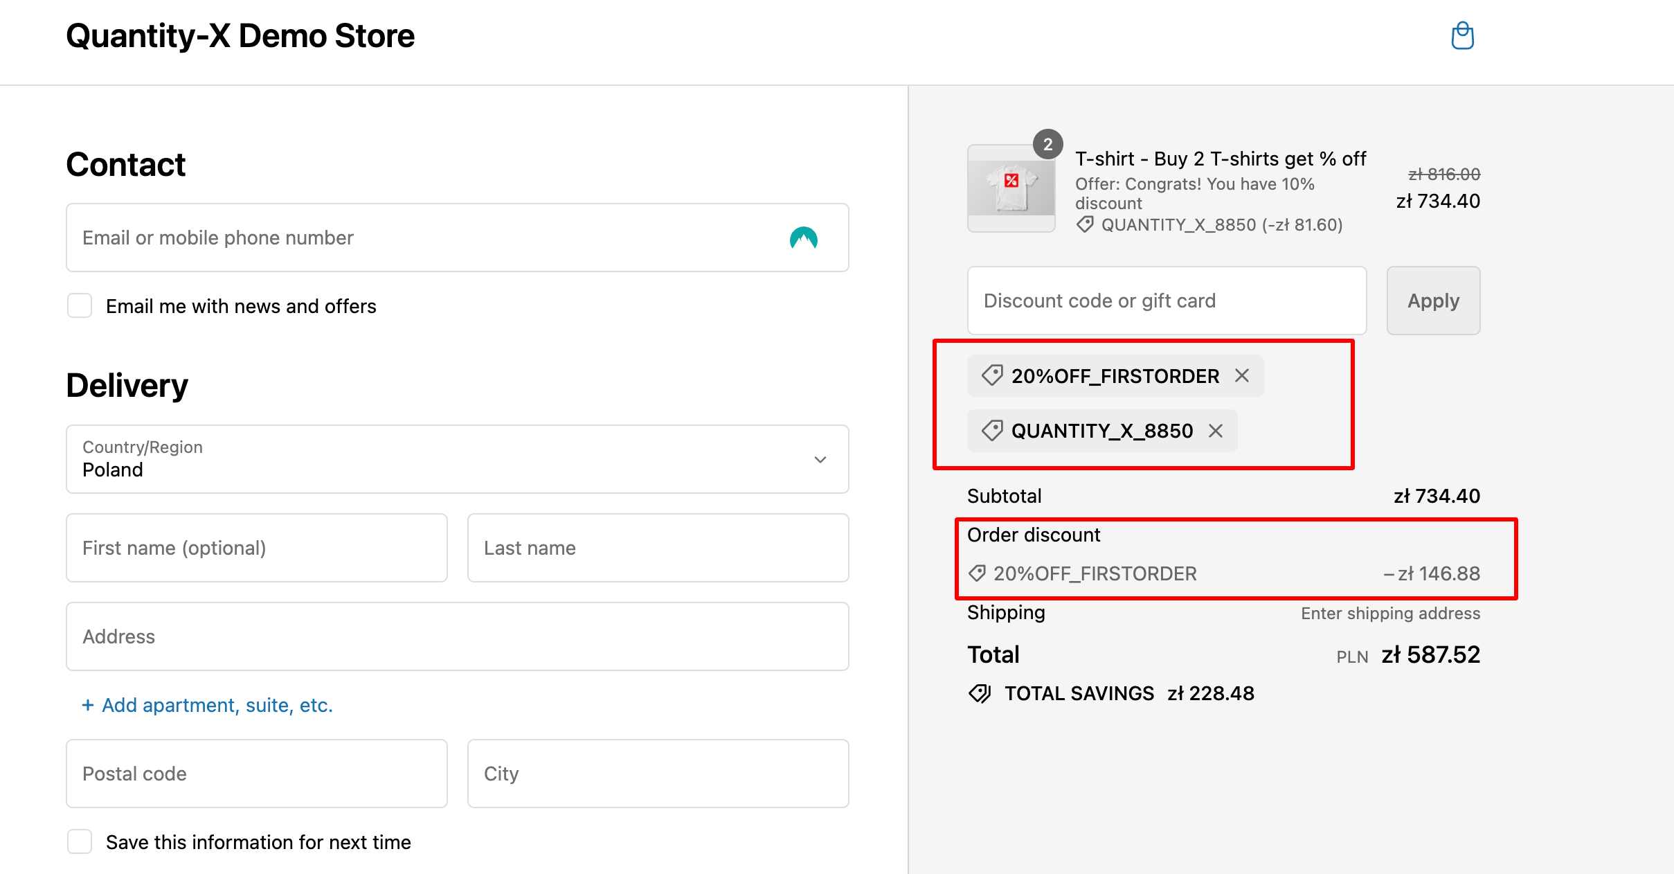Click the chevron arrow on Poland selector
The image size is (1674, 874).
(820, 460)
